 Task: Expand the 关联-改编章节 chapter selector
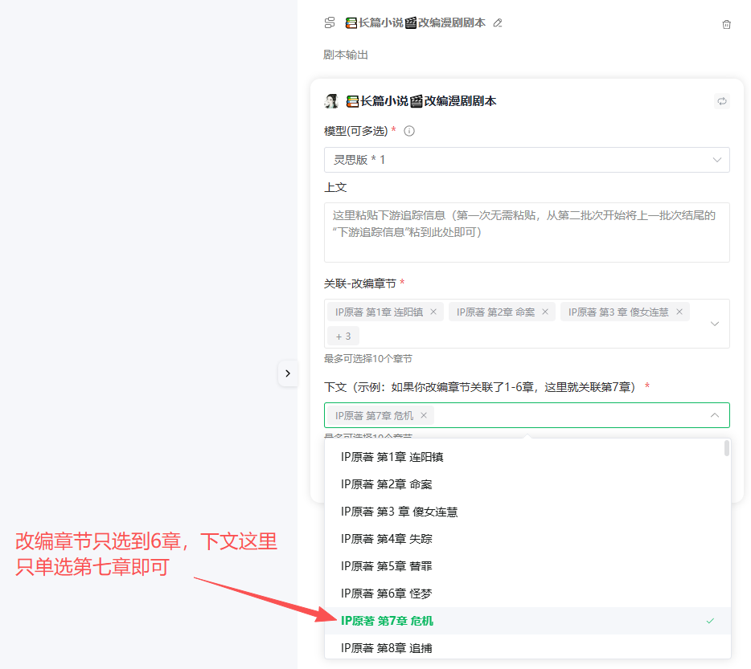(715, 324)
